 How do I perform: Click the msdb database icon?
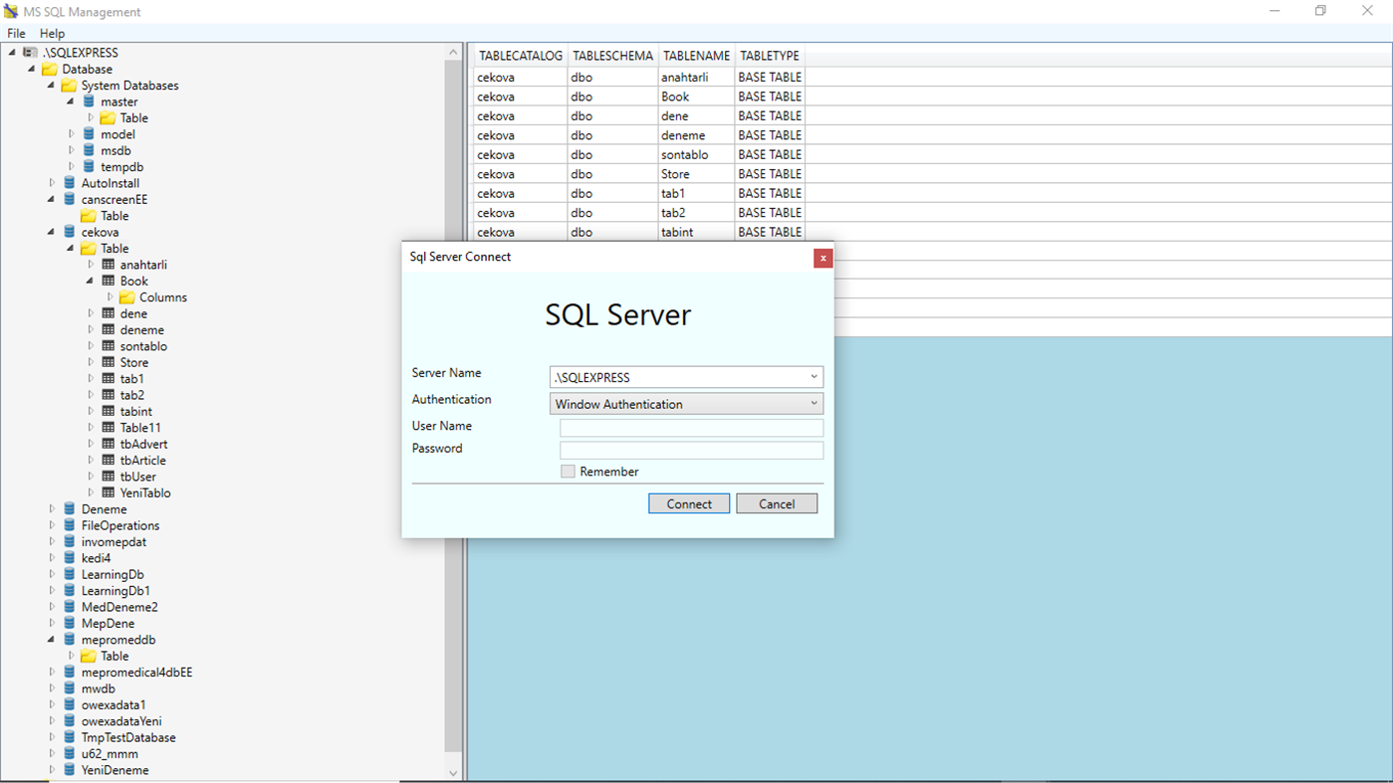point(89,150)
